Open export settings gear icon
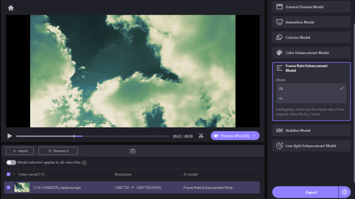 tap(344, 192)
